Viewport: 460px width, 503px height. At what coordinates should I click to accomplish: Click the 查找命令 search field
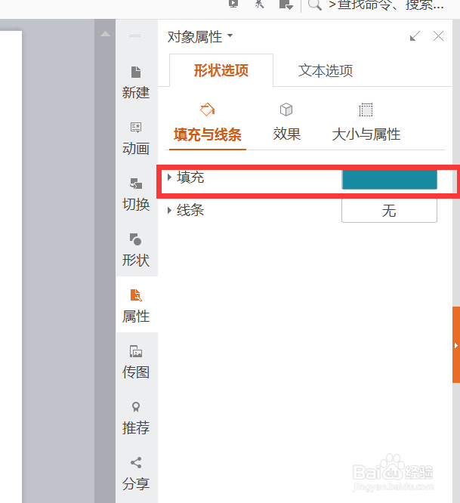pos(387,5)
